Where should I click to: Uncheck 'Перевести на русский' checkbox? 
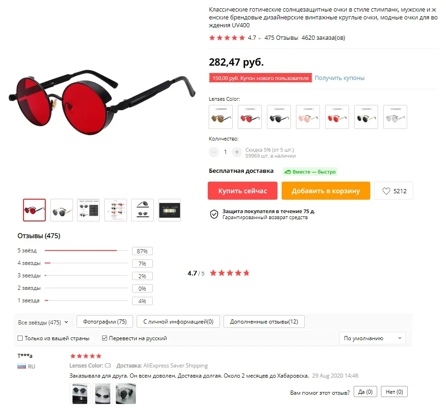[104, 338]
